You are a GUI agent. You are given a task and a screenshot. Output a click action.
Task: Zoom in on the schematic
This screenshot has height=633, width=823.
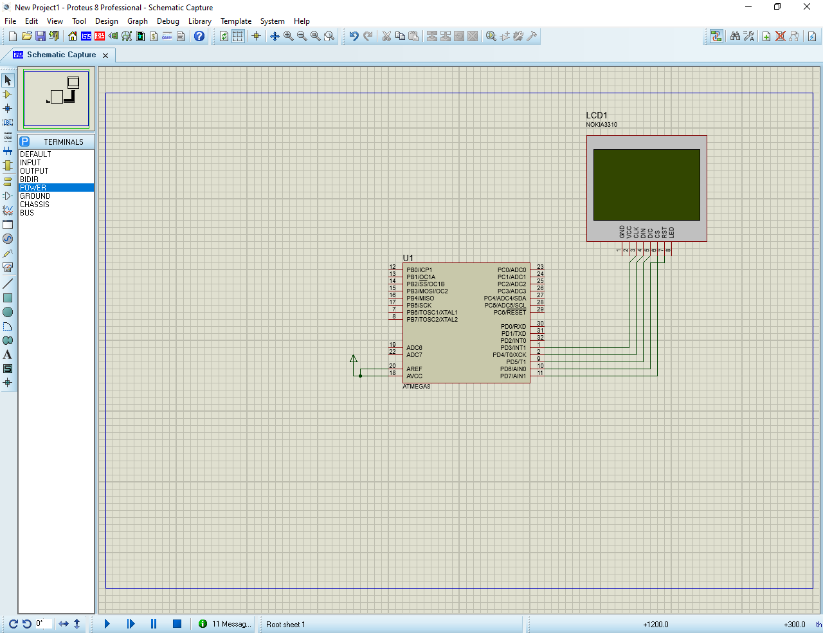[289, 36]
